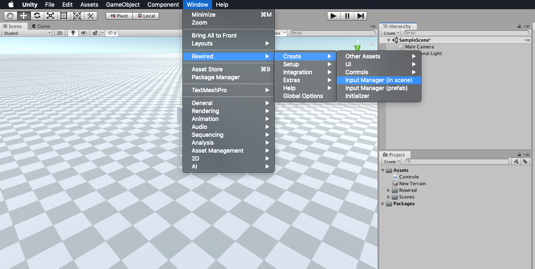Select the Controle C# script asset

[x=409, y=177]
